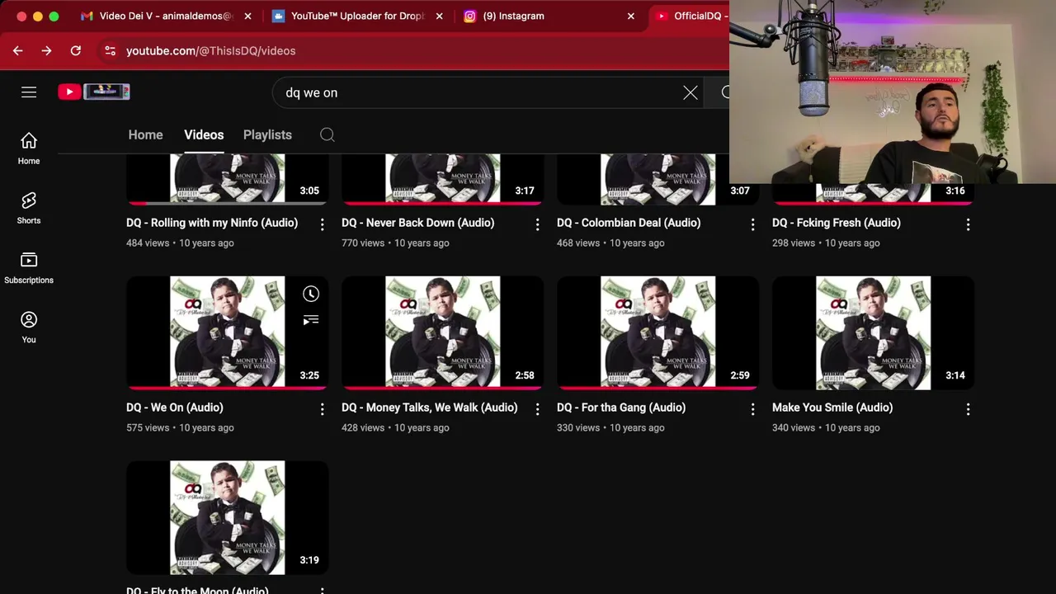Viewport: 1056px width, 594px height.
Task: Click the browser back arrow
Action: [x=18, y=50]
